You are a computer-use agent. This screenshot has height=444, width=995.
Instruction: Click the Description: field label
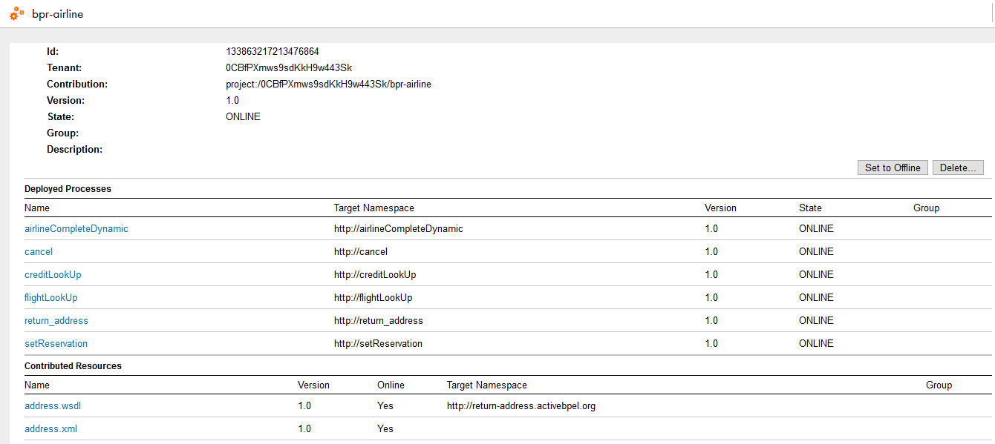[74, 150]
